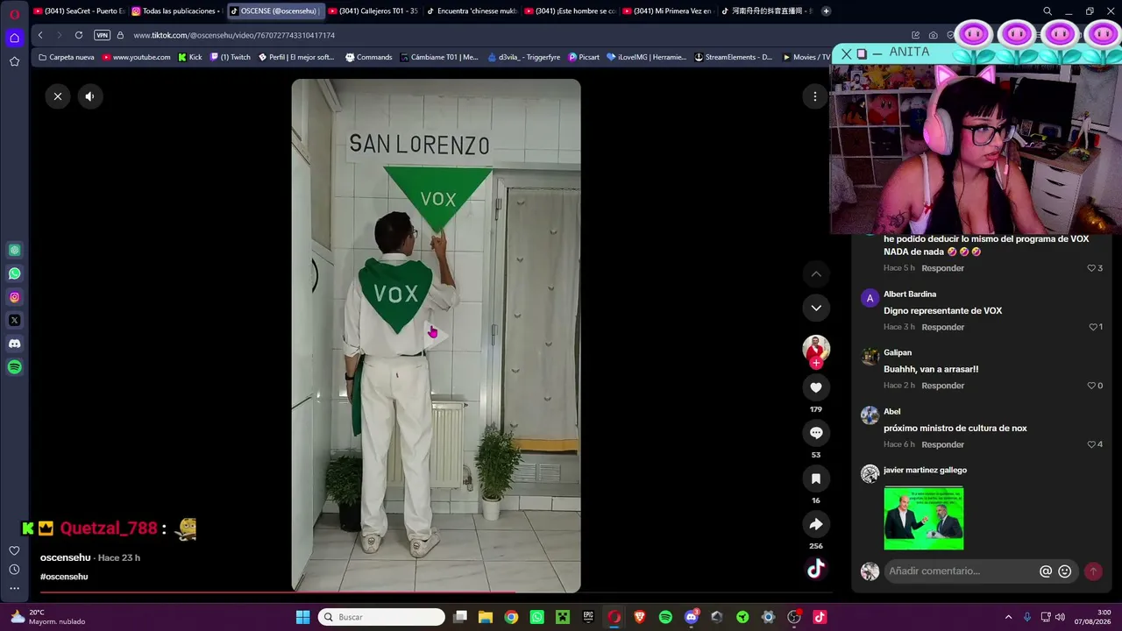Seek in the red video progress bar

pyautogui.click(x=436, y=592)
